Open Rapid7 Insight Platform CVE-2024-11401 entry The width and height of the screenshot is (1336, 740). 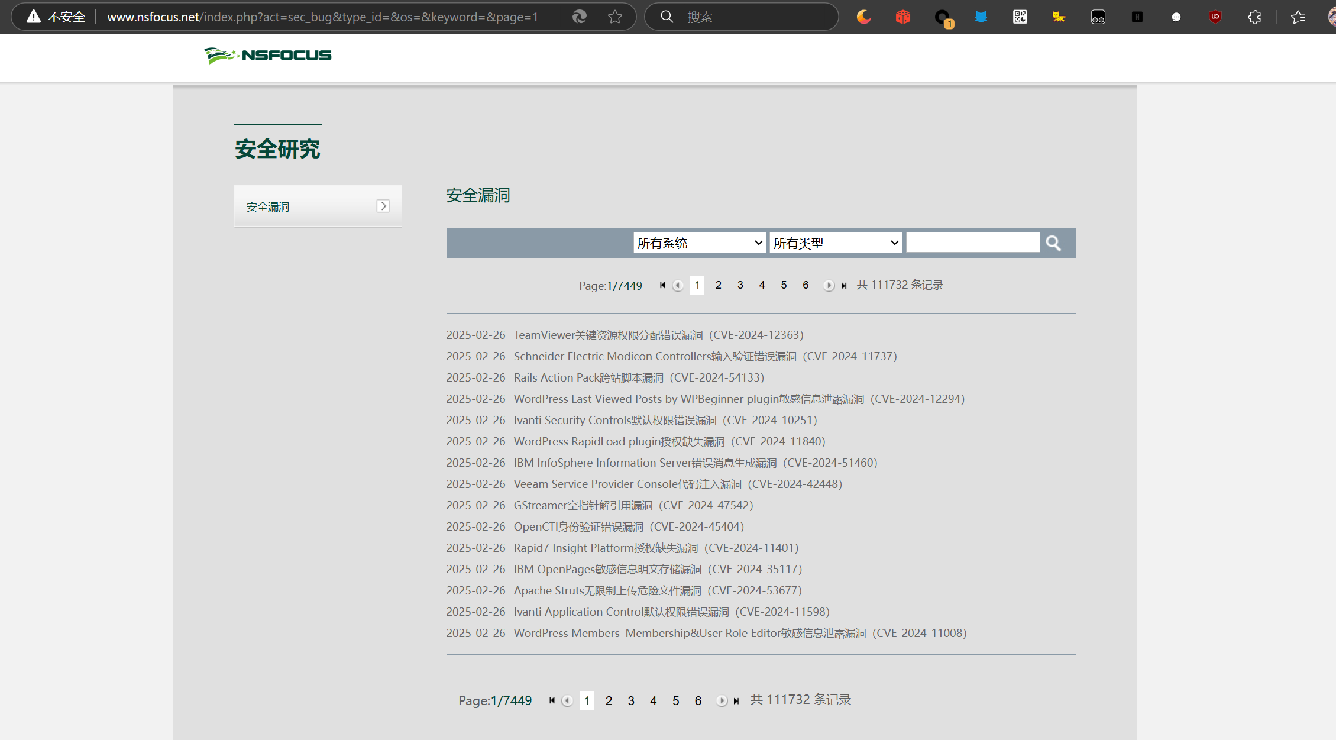(x=656, y=548)
